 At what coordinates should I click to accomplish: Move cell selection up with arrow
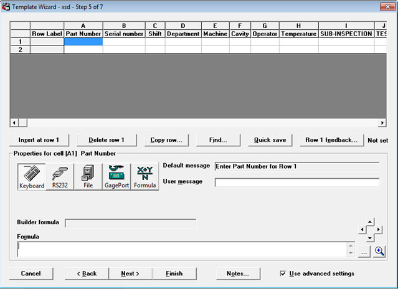[372, 222]
